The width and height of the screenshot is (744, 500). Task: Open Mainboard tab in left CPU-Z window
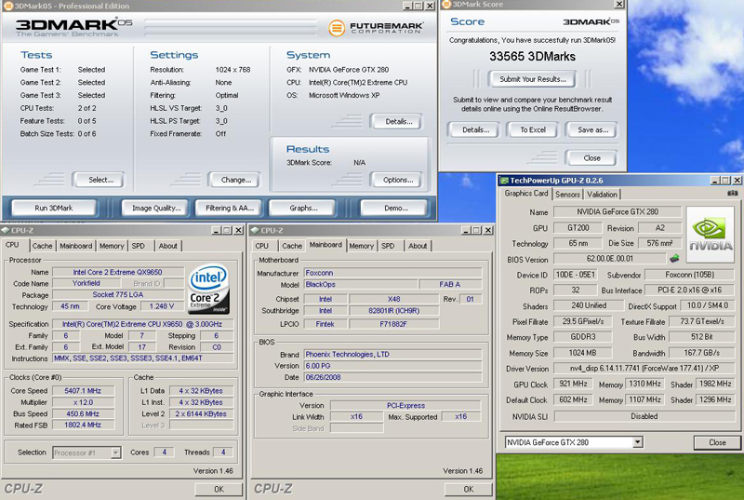pos(76,246)
